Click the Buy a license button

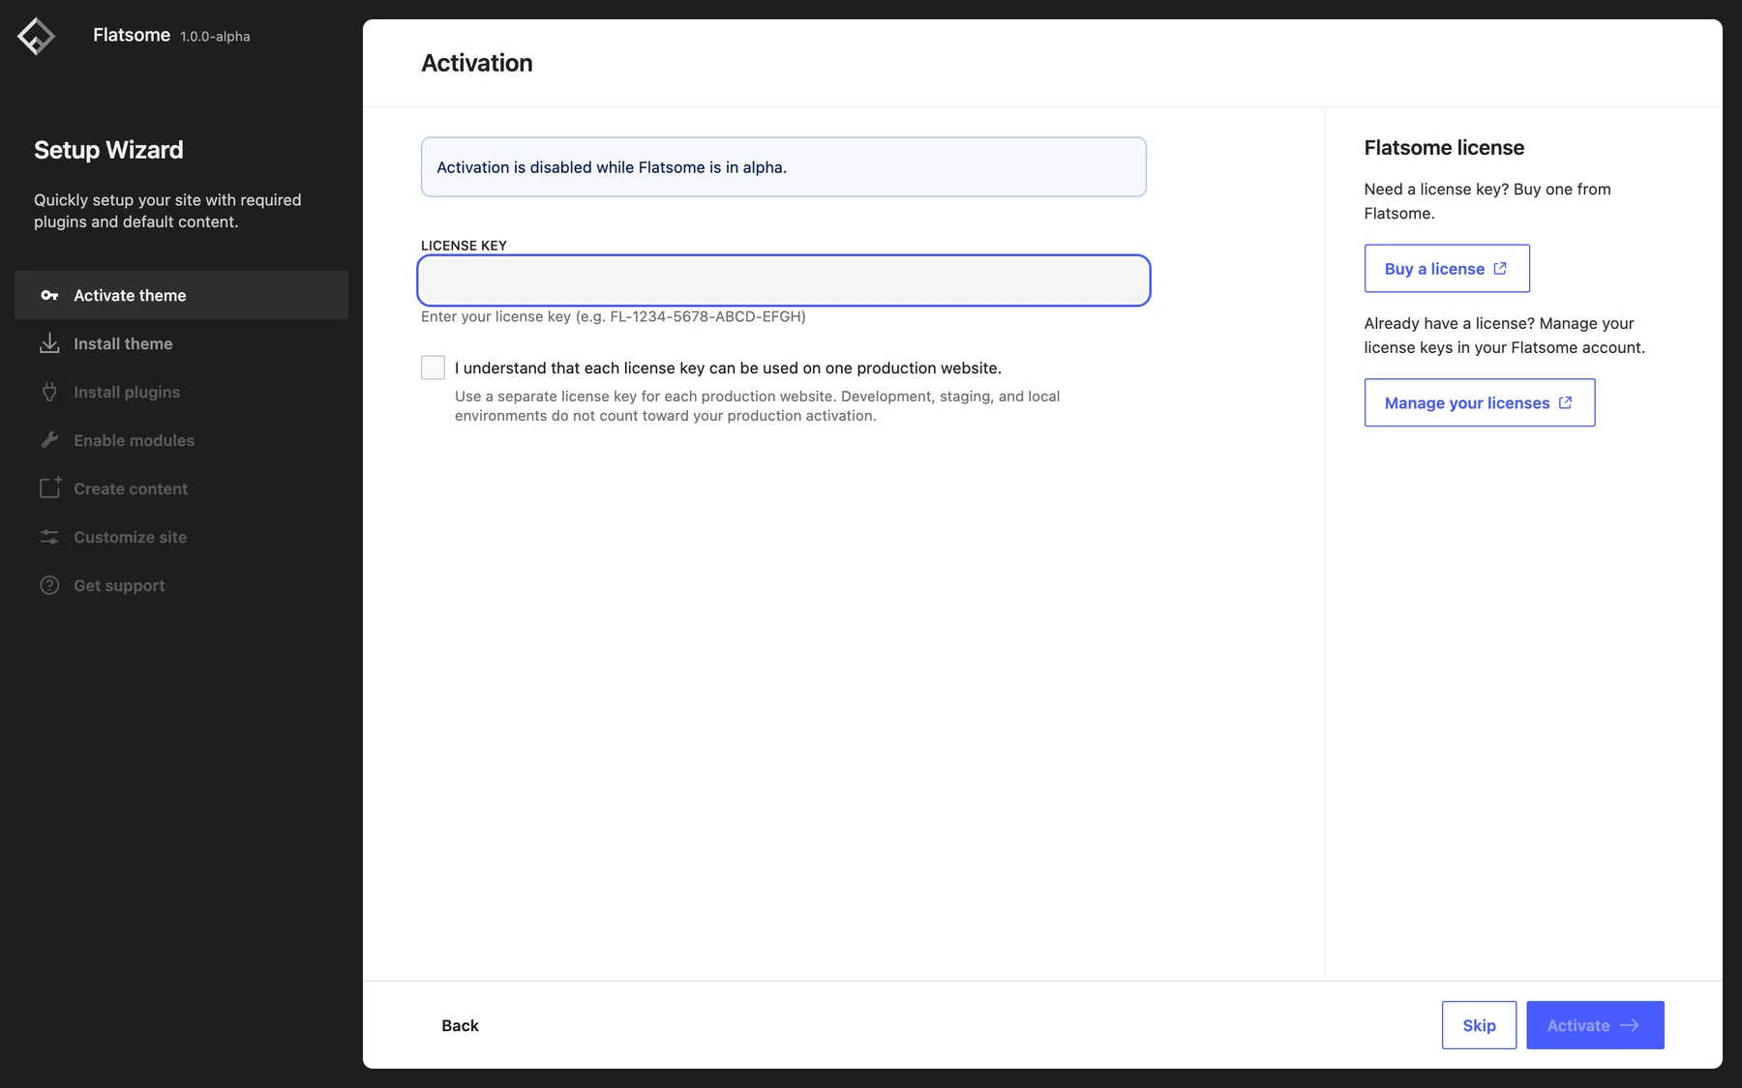pyautogui.click(x=1447, y=268)
